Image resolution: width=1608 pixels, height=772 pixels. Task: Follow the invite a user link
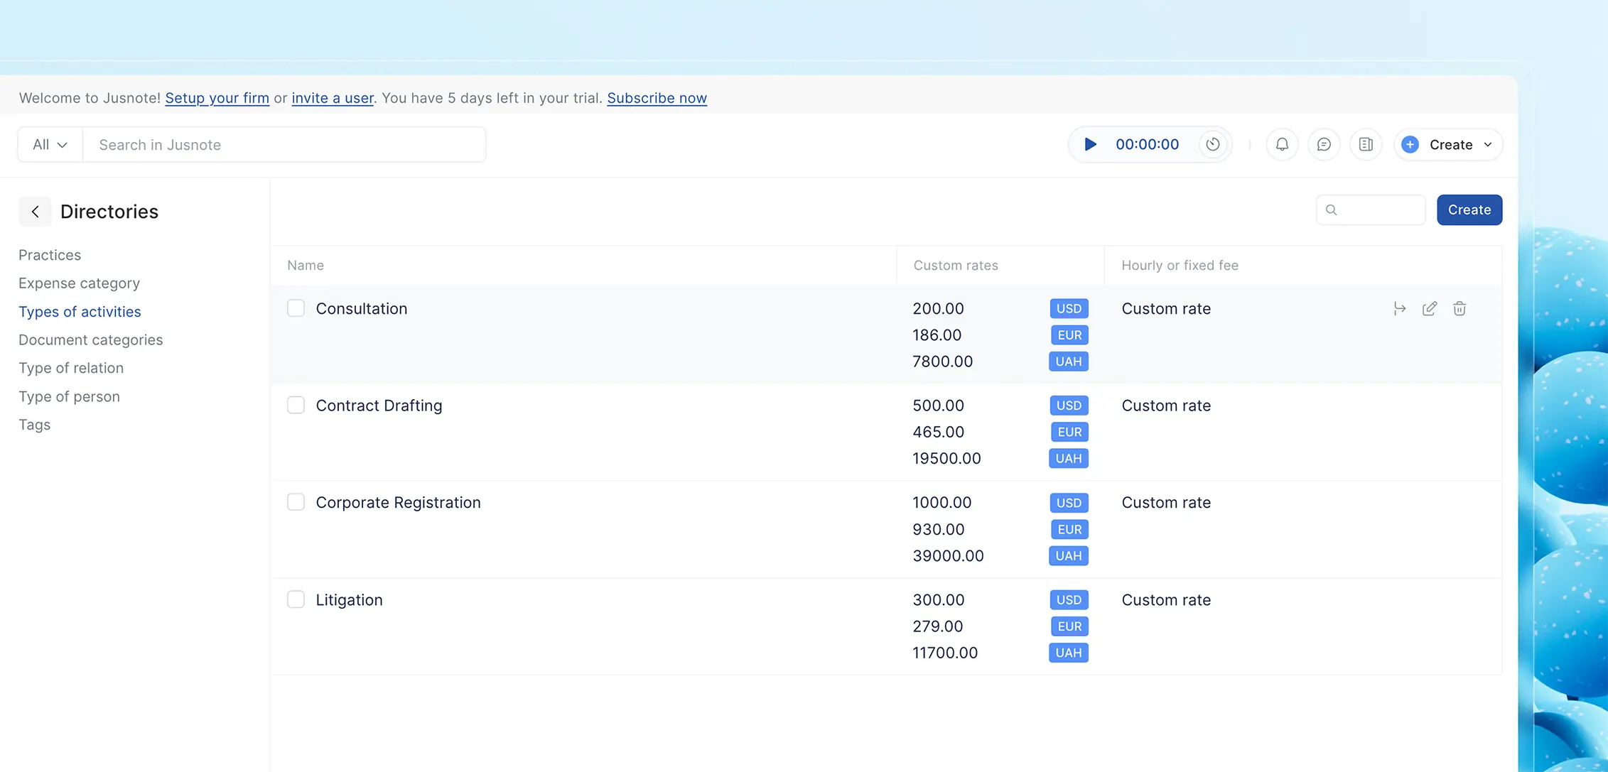pyautogui.click(x=333, y=98)
